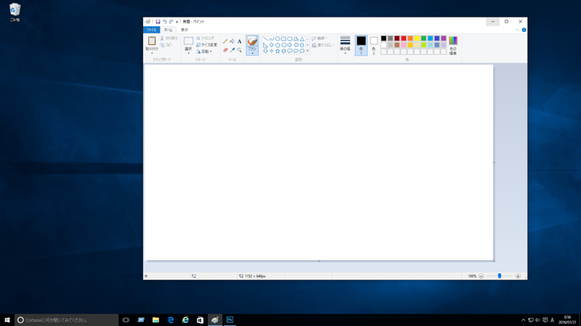Open Customize Quick Access Toolbar arrow
The height and width of the screenshot is (326, 581).
pyautogui.click(x=177, y=22)
